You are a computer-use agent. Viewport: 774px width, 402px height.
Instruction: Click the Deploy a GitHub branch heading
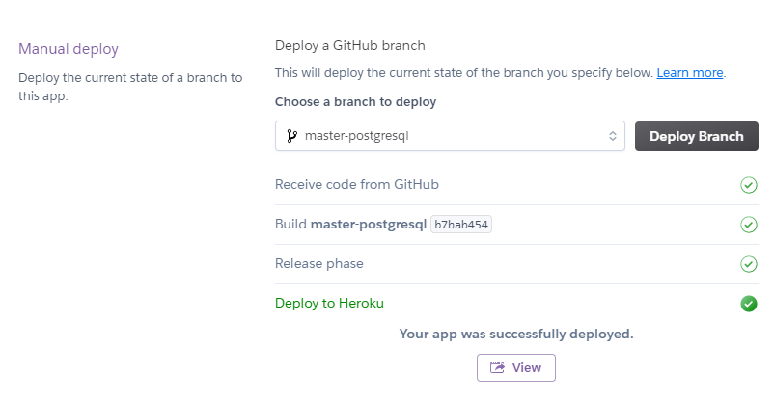point(349,45)
